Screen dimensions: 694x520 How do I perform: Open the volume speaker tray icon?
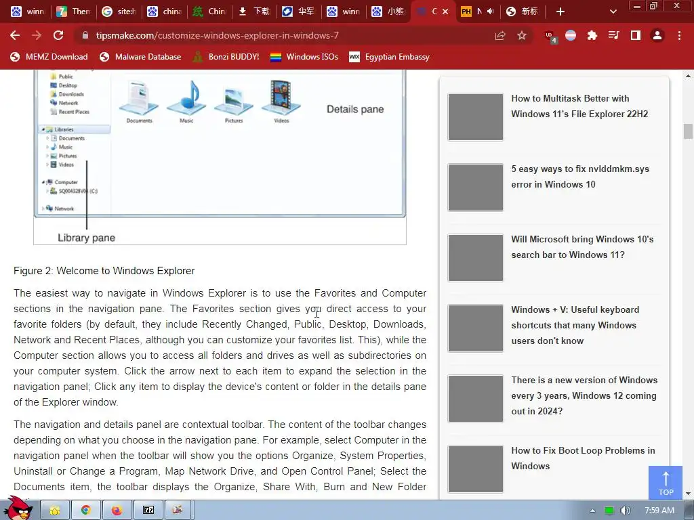(x=625, y=511)
